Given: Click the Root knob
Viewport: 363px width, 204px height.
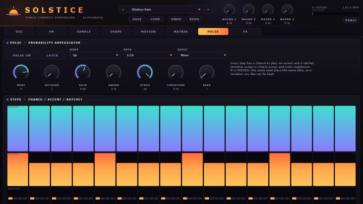Looking at the screenshot, I should (x=21, y=73).
